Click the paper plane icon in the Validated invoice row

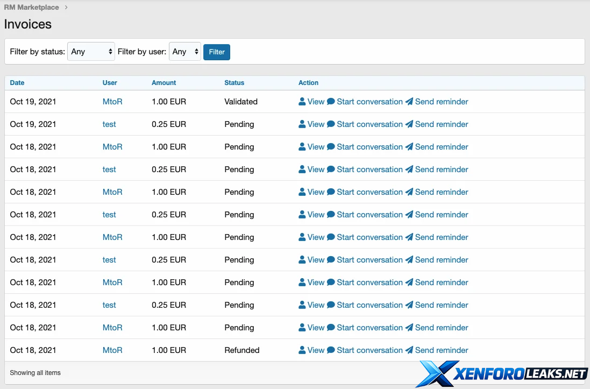click(409, 102)
